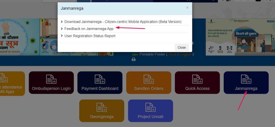The image size is (275, 127).
Task: Click the document icon on the Janmanrega tile
Action: coord(246,79)
